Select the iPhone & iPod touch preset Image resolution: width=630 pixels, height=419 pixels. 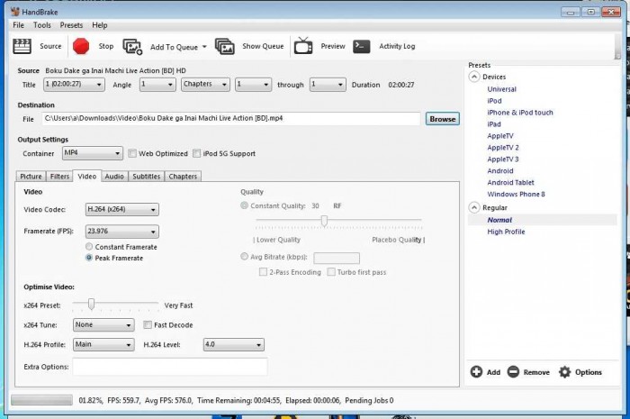tap(520, 113)
